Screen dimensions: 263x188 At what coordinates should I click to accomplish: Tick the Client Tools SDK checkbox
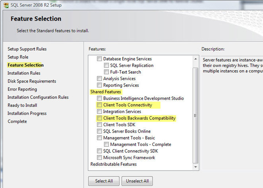point(99,125)
